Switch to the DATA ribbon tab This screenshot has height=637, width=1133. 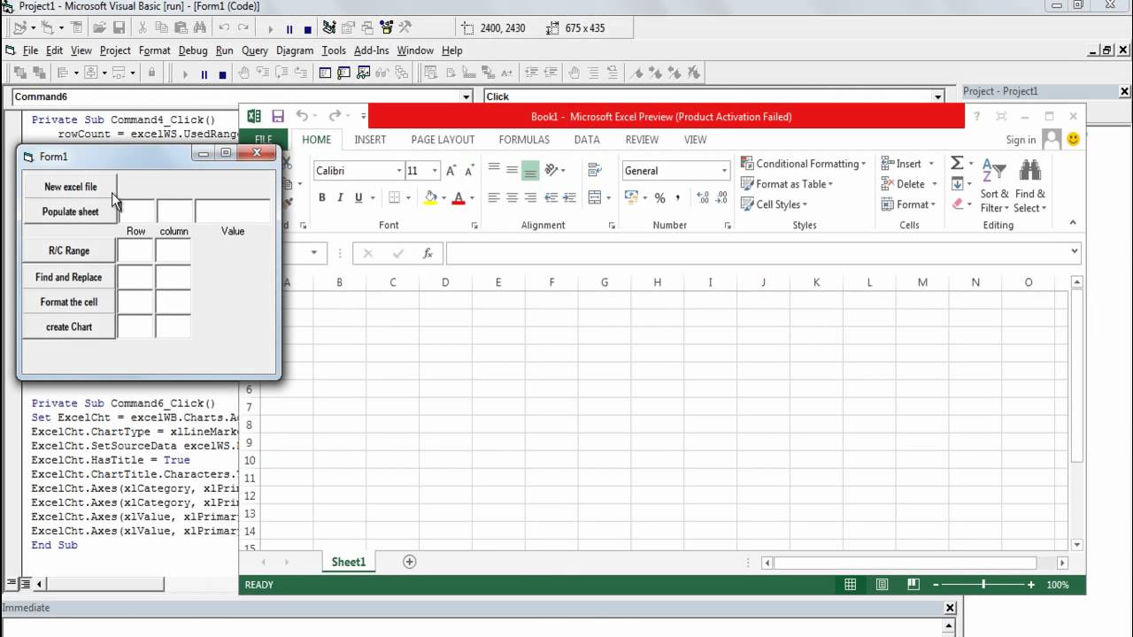(587, 140)
